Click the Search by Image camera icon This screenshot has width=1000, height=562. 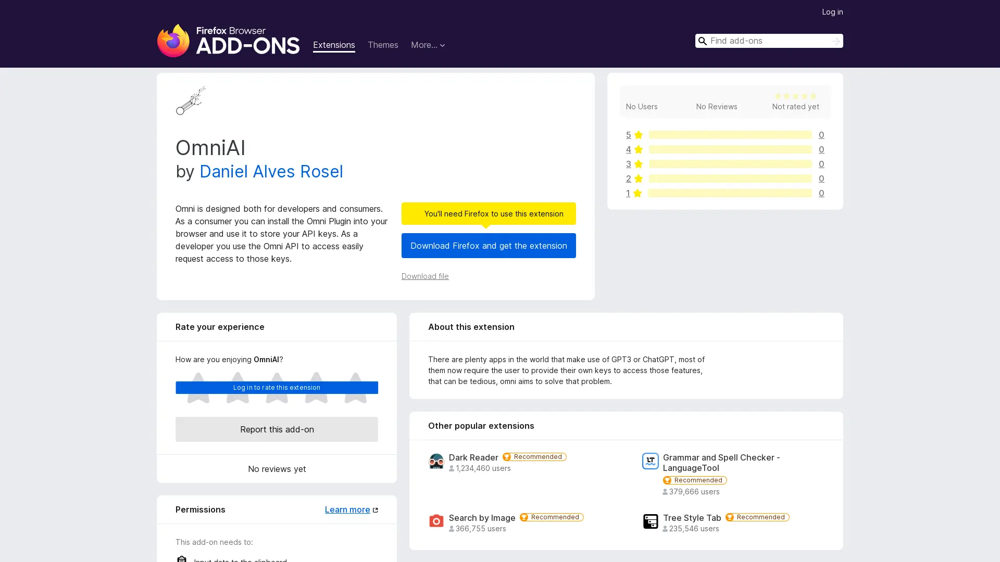pyautogui.click(x=436, y=521)
